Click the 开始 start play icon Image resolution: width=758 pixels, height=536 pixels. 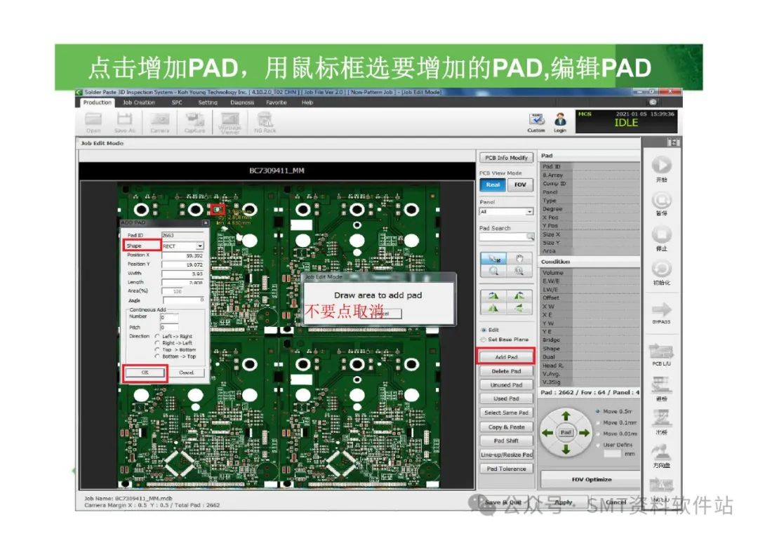pyautogui.click(x=661, y=166)
